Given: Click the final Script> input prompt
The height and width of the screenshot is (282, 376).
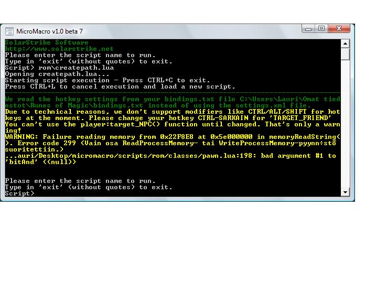Looking at the screenshot, I should point(20,193).
